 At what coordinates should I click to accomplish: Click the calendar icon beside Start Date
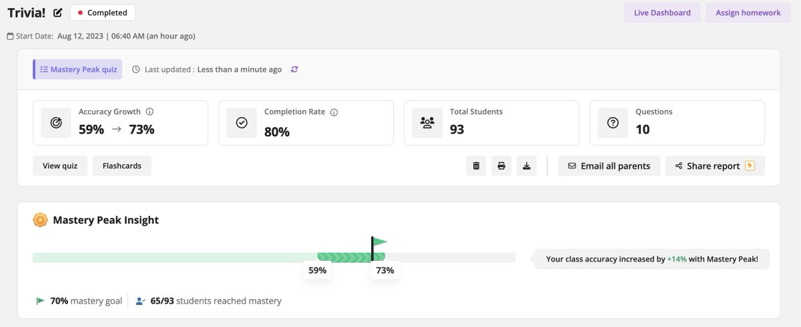(x=10, y=36)
